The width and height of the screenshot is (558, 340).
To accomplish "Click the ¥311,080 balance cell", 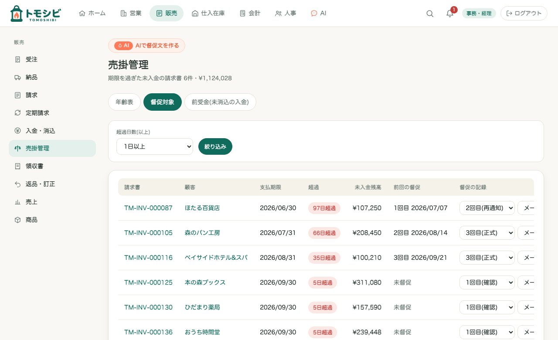I will (x=367, y=282).
